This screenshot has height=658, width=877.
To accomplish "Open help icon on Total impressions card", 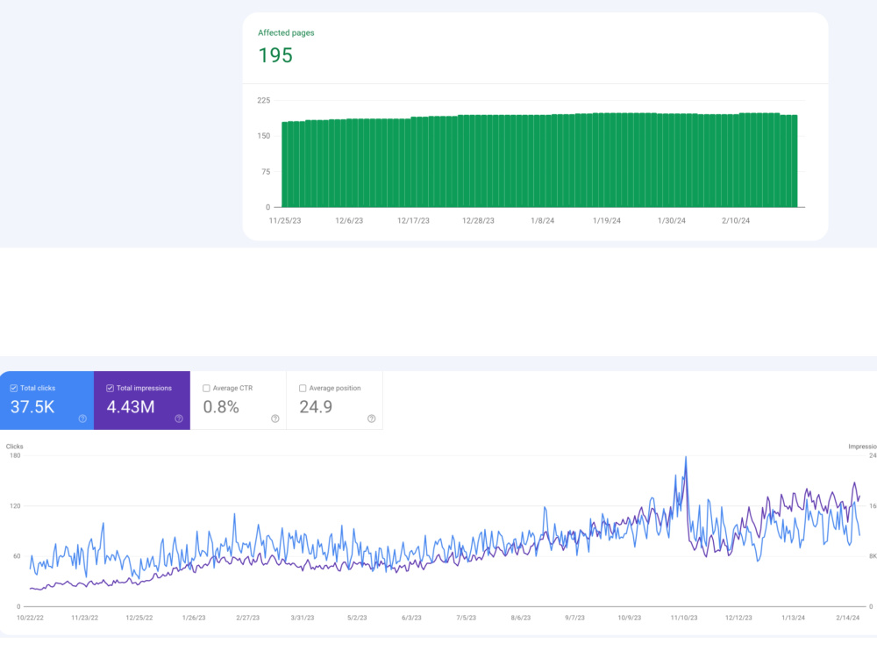I will 179,418.
